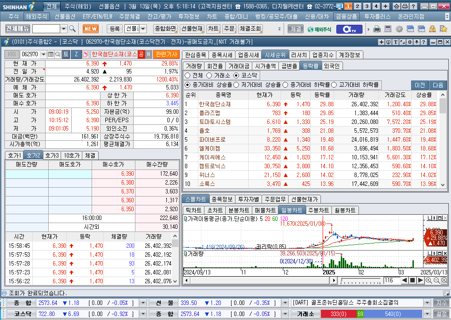
Task: Click the 전체메뉴 button
Action: tap(18, 28)
